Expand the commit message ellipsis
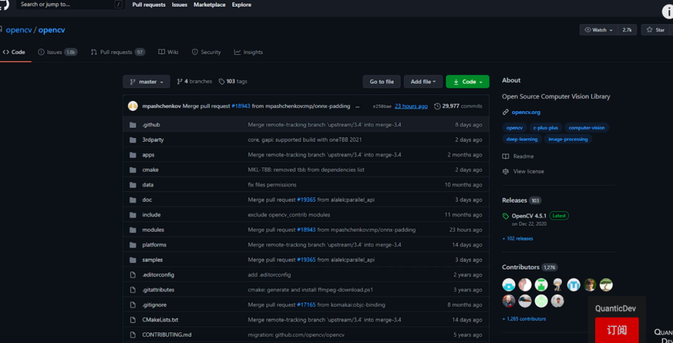Image resolution: width=673 pixels, height=343 pixels. tap(357, 106)
